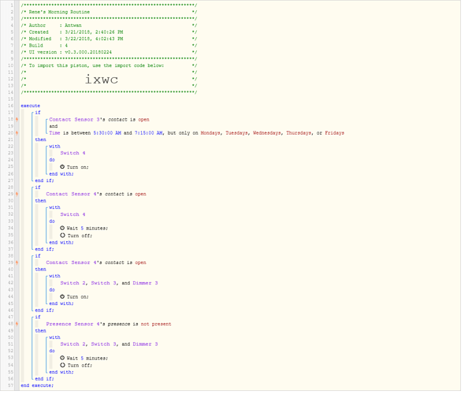
Task: Select the Contact Sensor 3 condition text
Action: point(99,121)
